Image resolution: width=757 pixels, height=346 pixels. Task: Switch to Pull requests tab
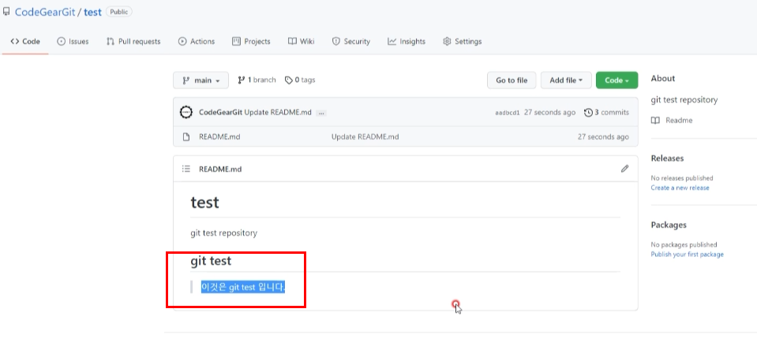tap(133, 42)
